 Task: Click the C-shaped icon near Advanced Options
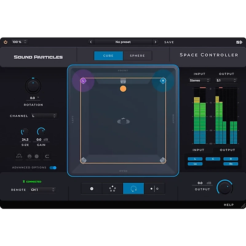[47, 156]
